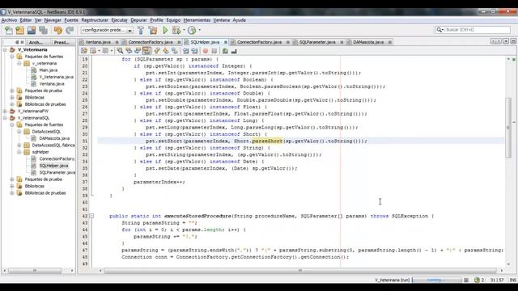The image size is (518, 291).
Task: Click the editor vertical scrollbar thumb
Action: point(509,128)
